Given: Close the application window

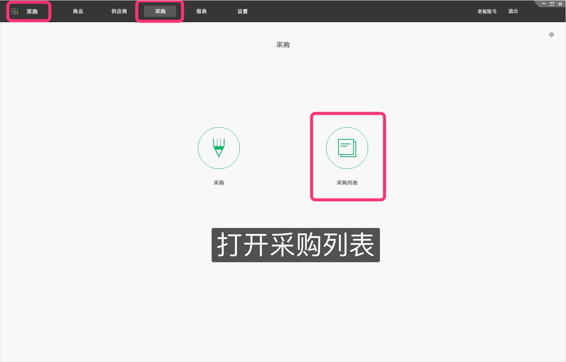Looking at the screenshot, I should click(560, 4).
